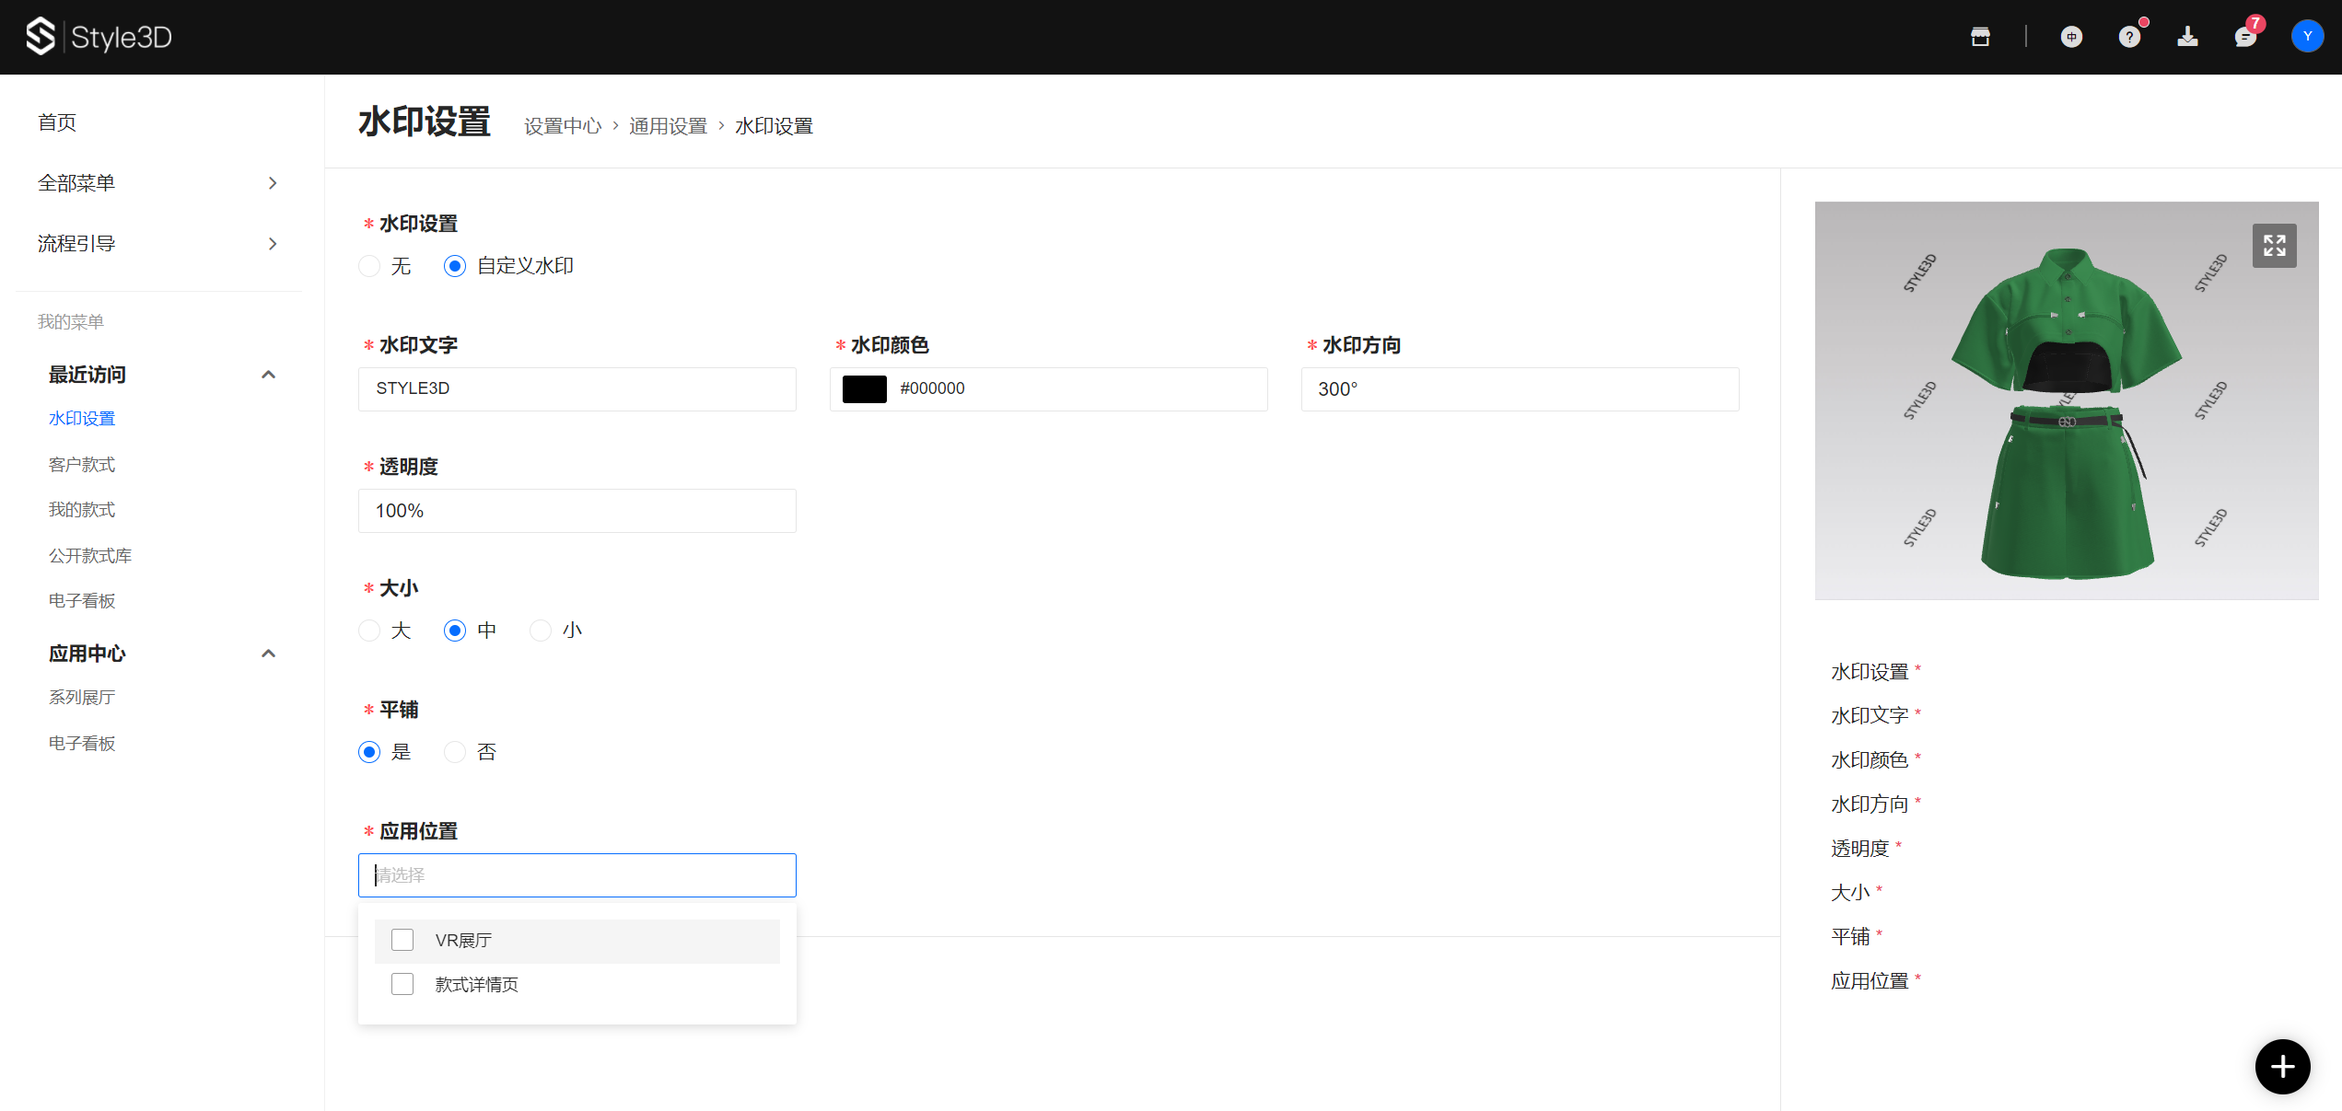The height and width of the screenshot is (1111, 2342).
Task: Click the store icon in top bar
Action: point(1980,37)
